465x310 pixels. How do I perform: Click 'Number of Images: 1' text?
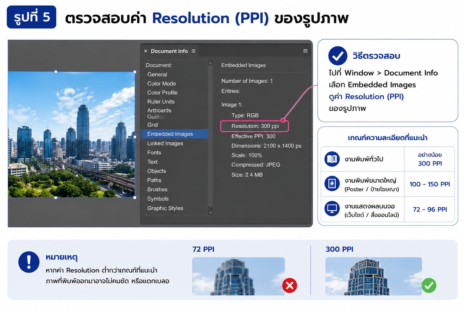[x=247, y=81]
